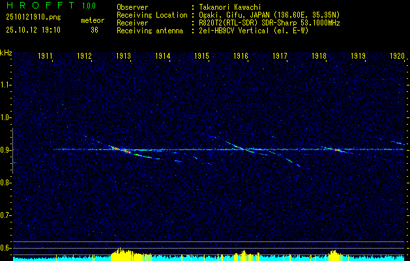Viewport: 410px width, 261px height.
Task: Click the 0.7 kHz frequency label
Action: coord(5,215)
